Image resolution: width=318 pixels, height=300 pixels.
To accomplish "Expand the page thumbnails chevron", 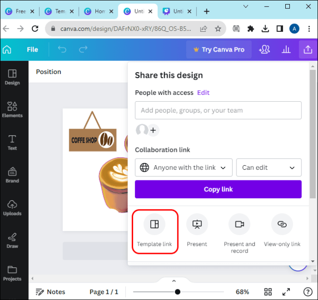I will [x=174, y=281].
